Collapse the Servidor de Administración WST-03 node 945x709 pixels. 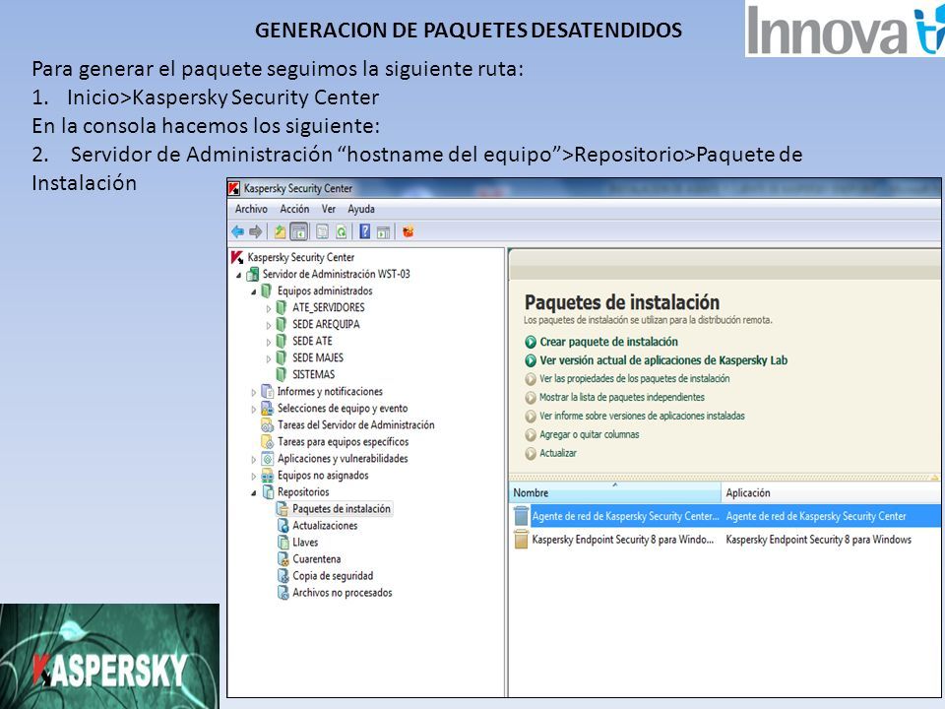point(238,275)
